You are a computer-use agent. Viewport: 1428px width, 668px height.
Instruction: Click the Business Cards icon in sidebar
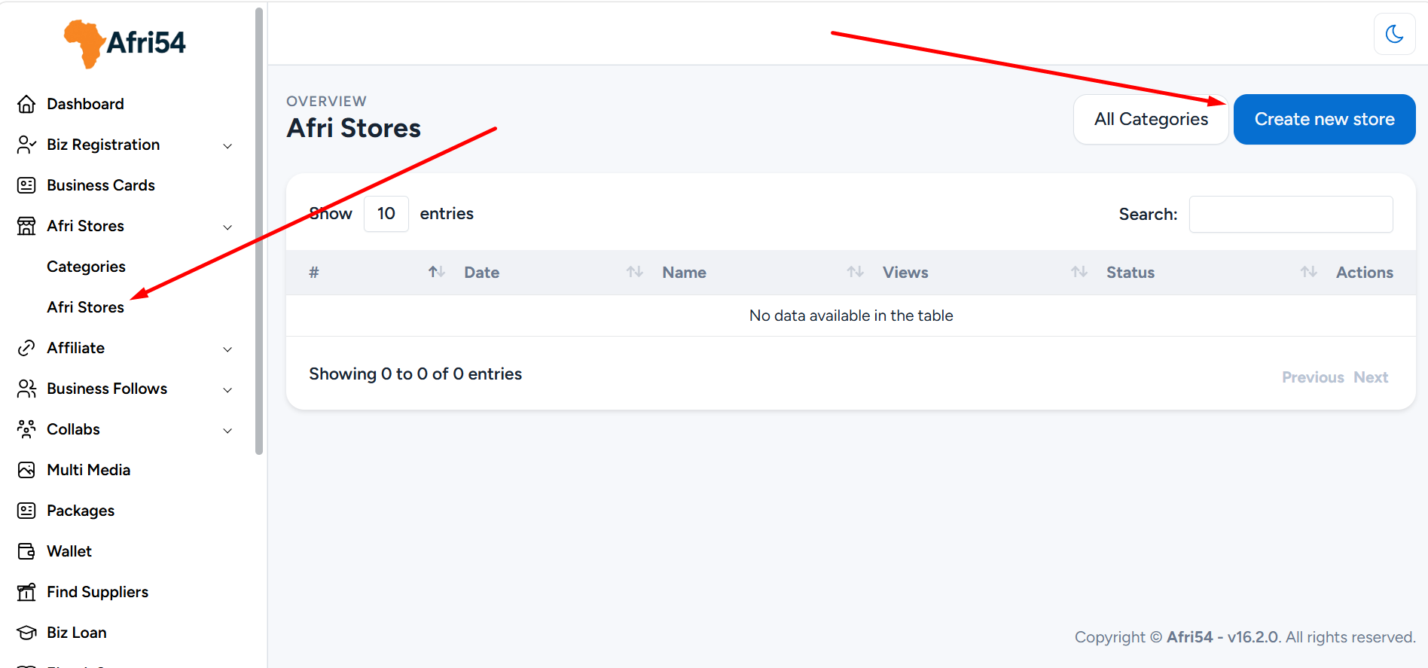pyautogui.click(x=26, y=185)
